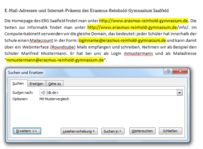Select the Gehe zu tab
Image resolution: width=203 pixels, height=149 pixels.
55,83
